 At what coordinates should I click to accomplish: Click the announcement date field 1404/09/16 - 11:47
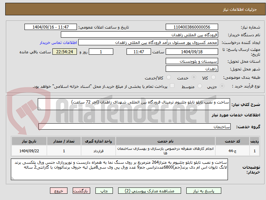pos(51,27)
